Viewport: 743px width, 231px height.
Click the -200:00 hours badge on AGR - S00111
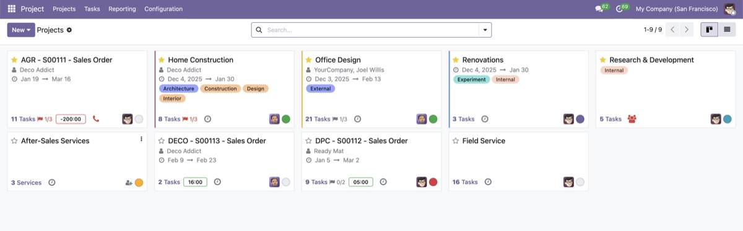[71, 119]
